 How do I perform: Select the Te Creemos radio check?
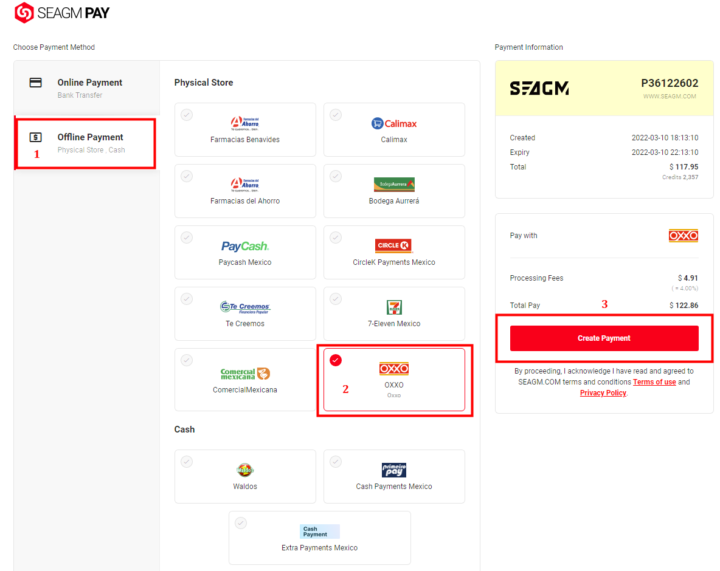pyautogui.click(x=187, y=299)
